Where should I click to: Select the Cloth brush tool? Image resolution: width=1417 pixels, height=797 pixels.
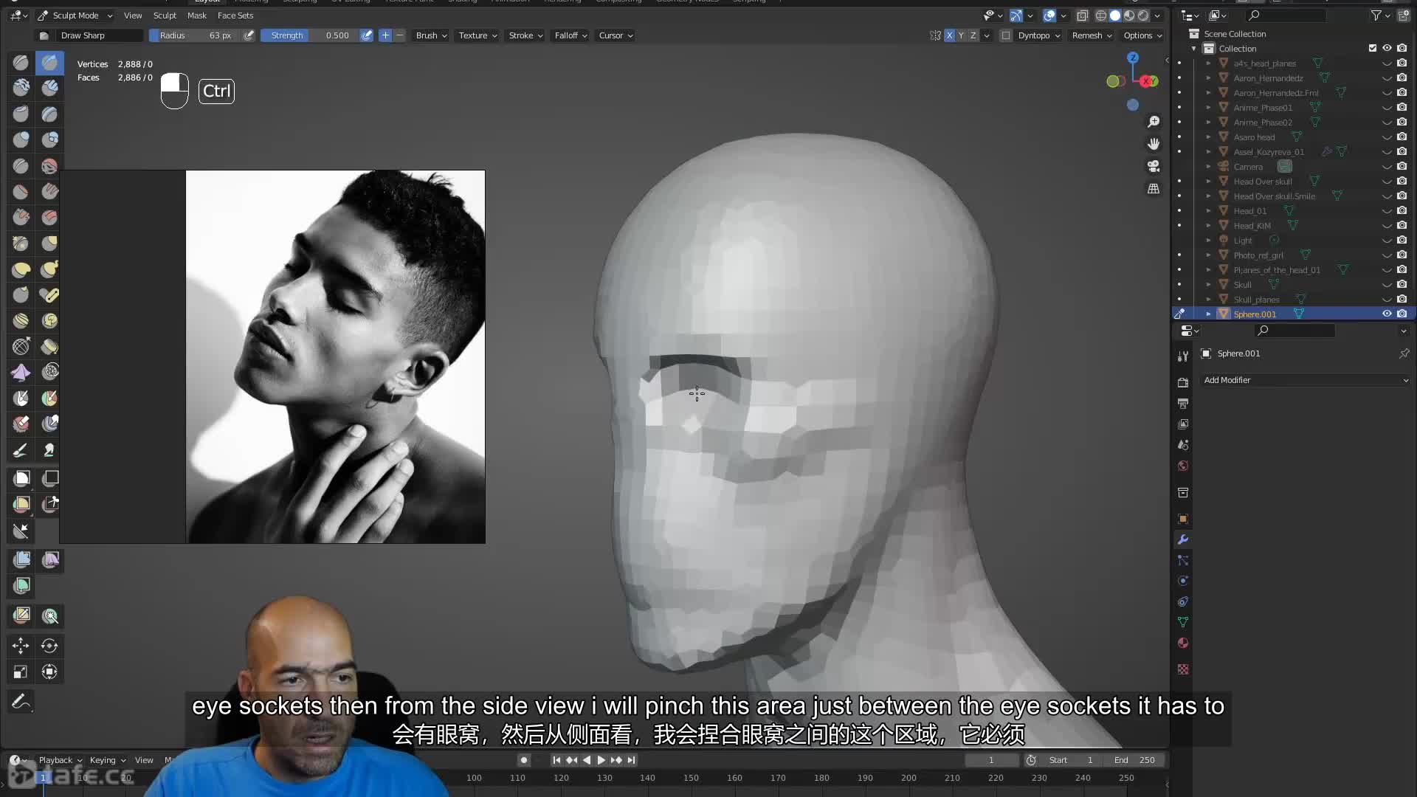21,373
